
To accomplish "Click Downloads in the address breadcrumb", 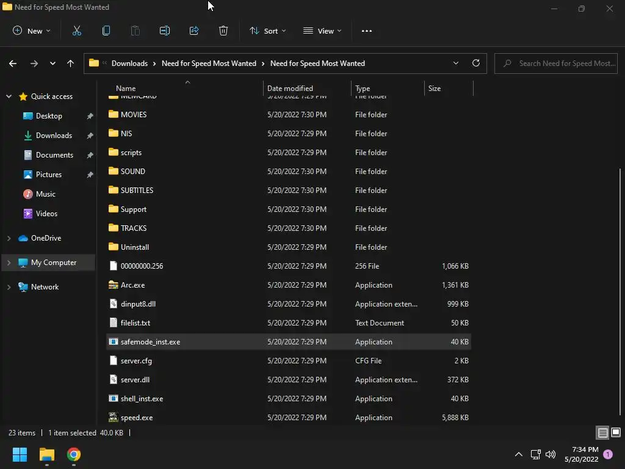I will [x=129, y=64].
